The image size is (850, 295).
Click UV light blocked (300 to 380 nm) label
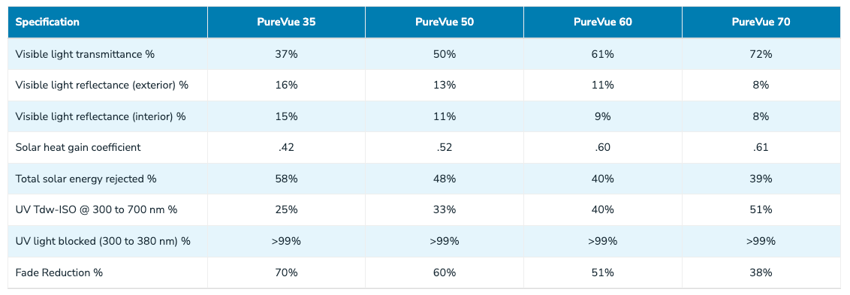point(103,241)
